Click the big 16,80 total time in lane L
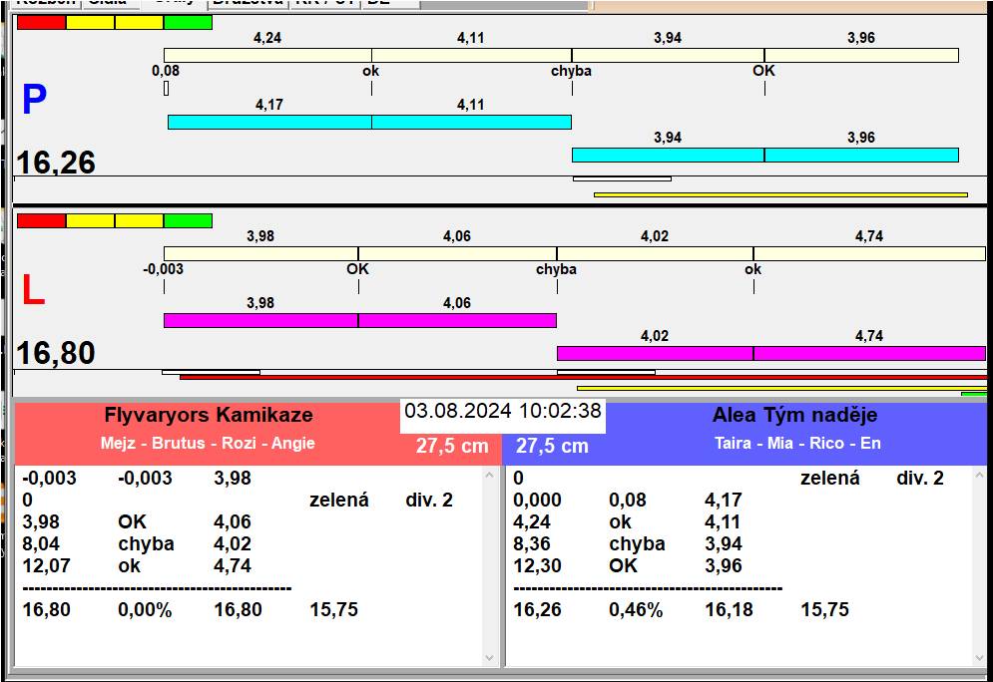 click(56, 353)
